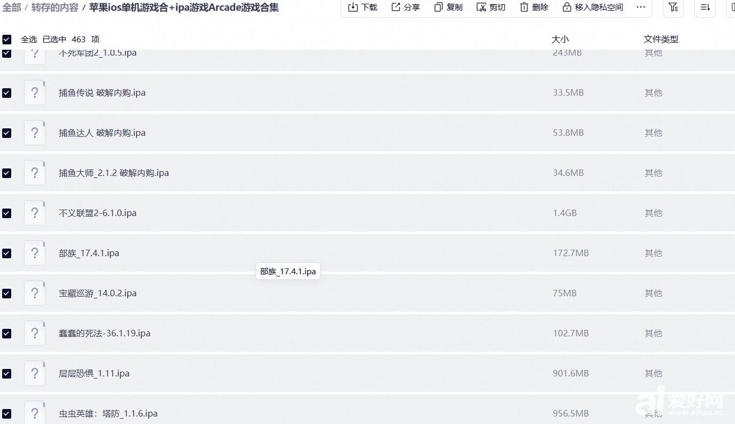The height and width of the screenshot is (424, 735).
Task: Select the file name 捕鱼大师_2.1.2 破解内购.ipa
Action: click(114, 173)
